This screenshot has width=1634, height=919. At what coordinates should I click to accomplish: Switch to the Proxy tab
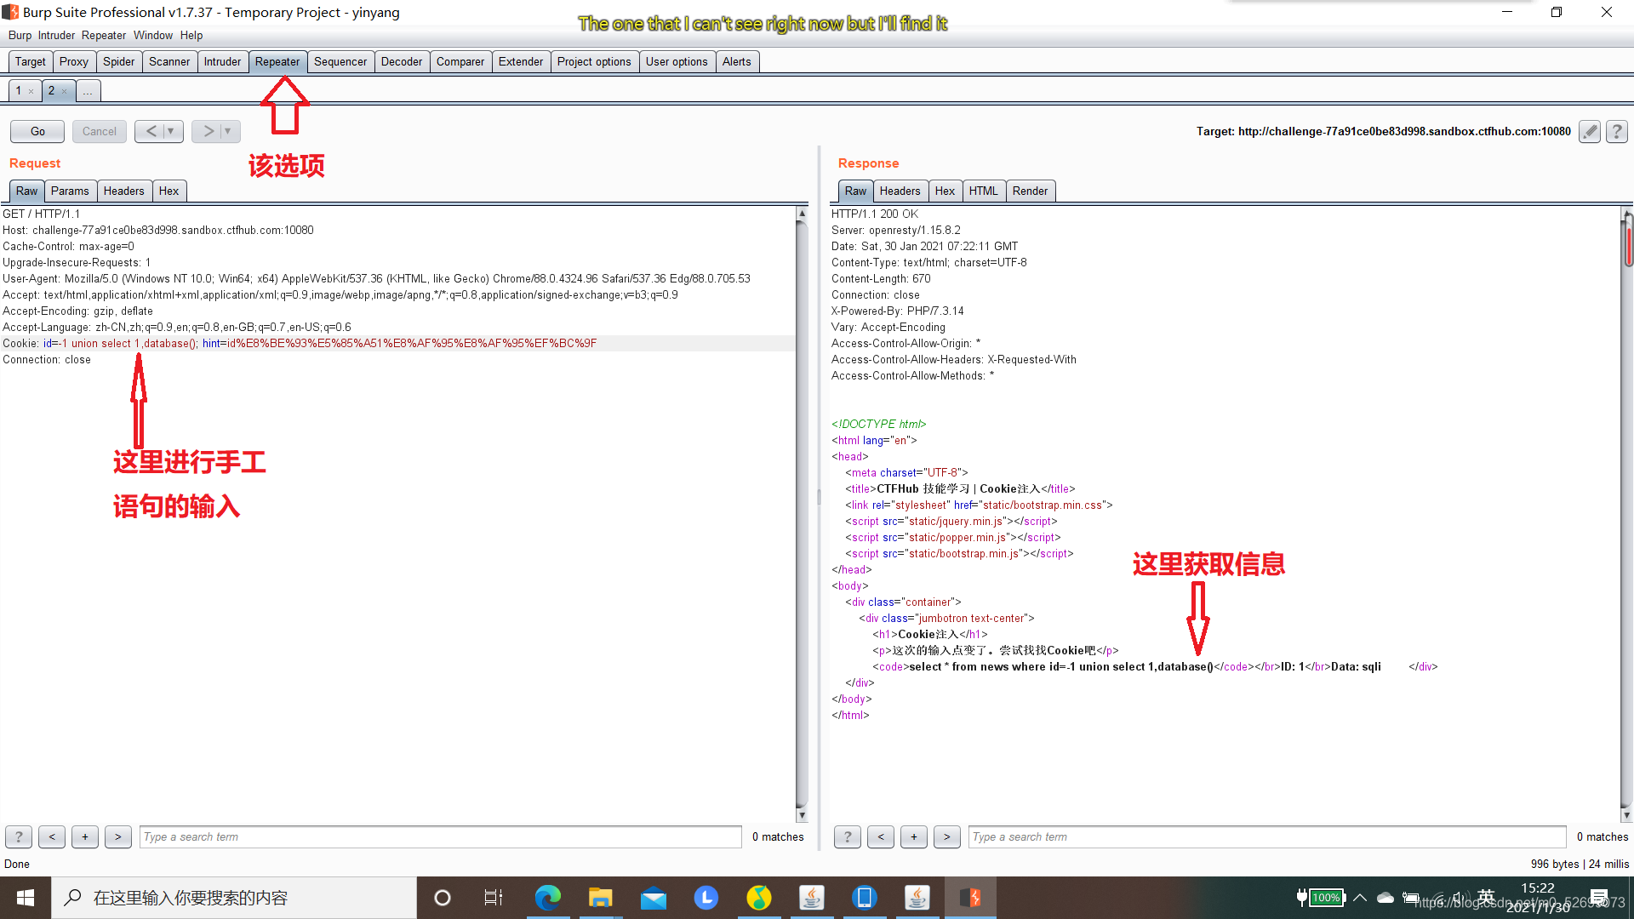[74, 62]
